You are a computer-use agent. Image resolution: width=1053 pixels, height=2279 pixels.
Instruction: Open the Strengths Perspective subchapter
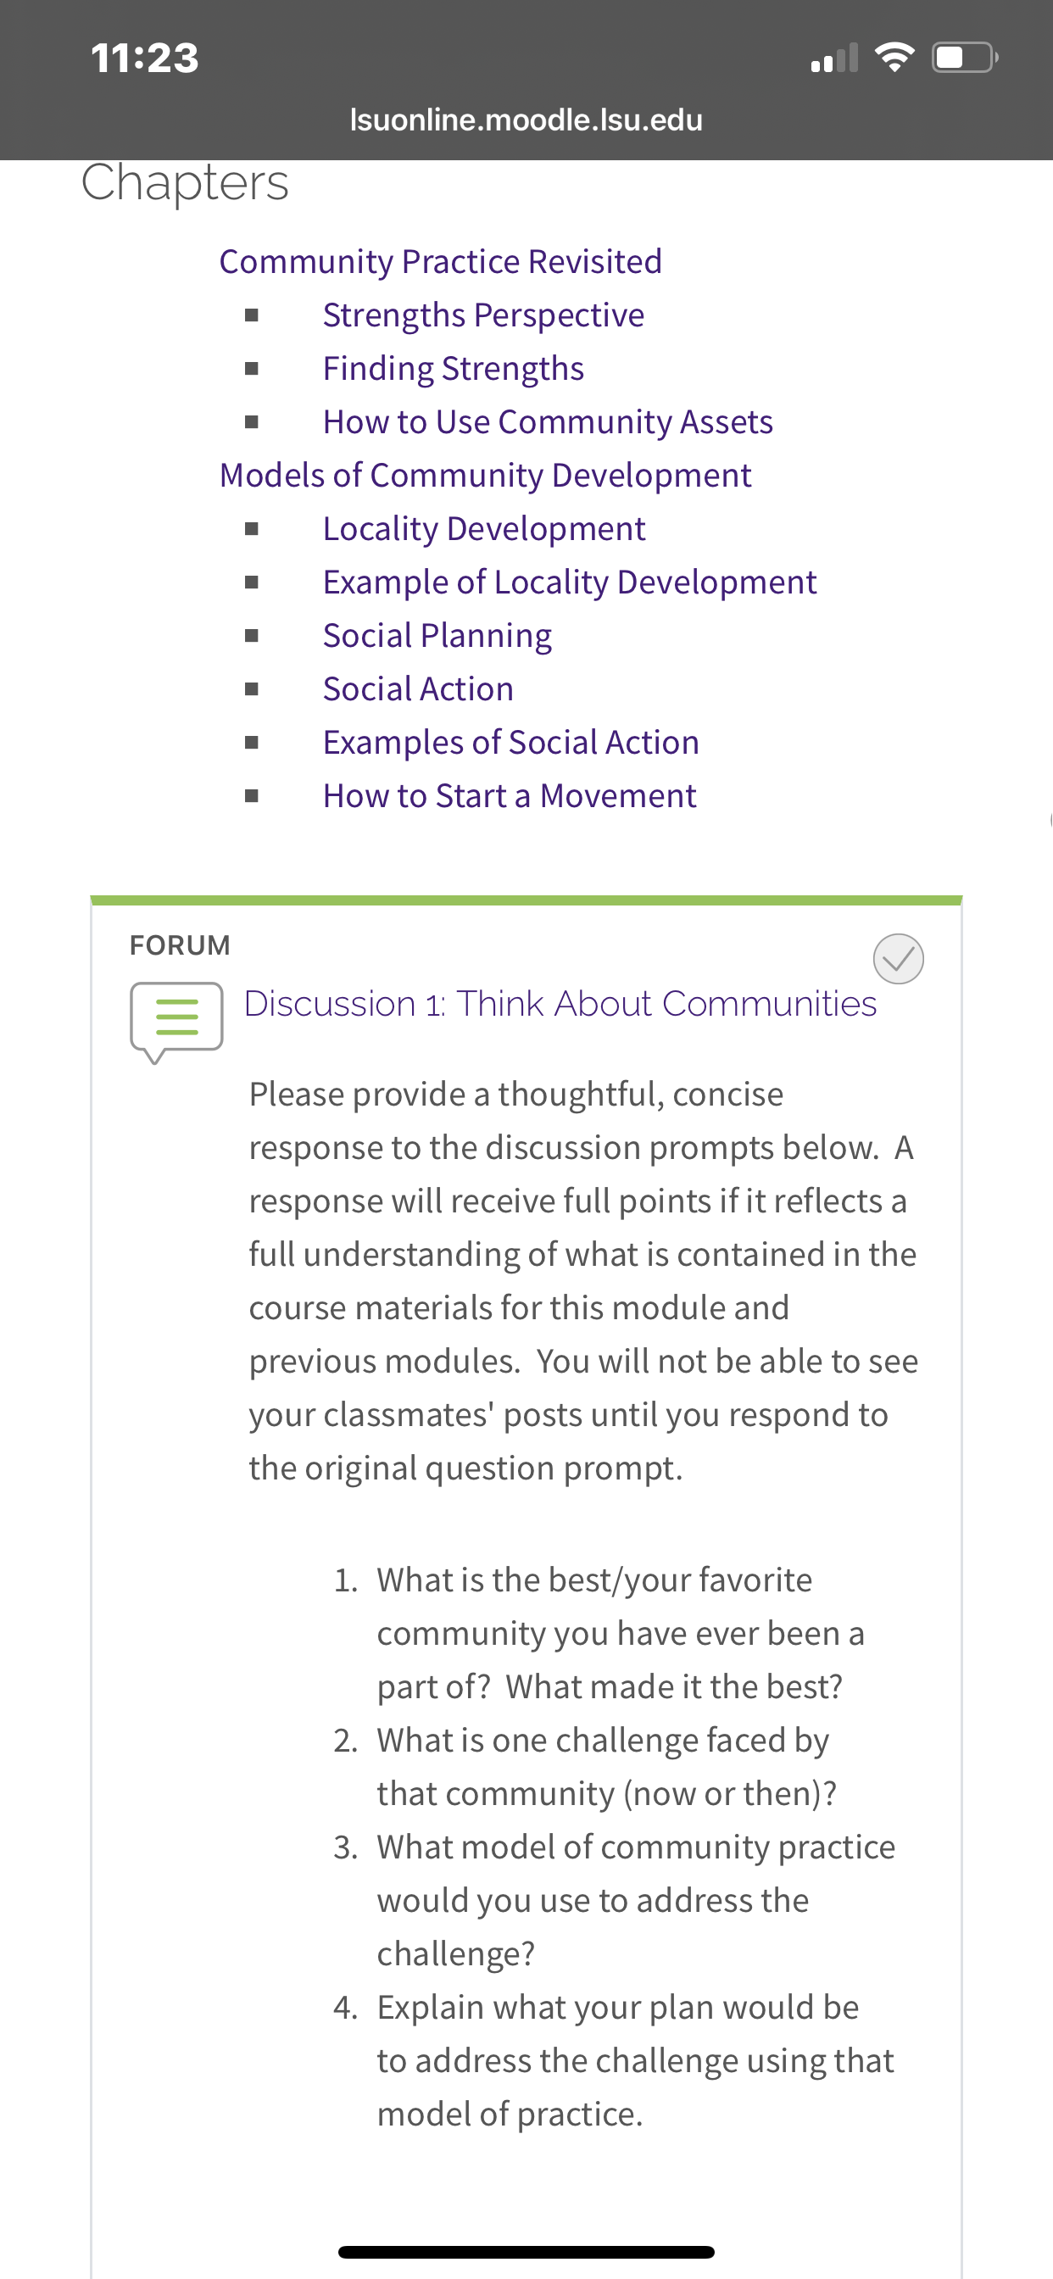[x=483, y=315]
